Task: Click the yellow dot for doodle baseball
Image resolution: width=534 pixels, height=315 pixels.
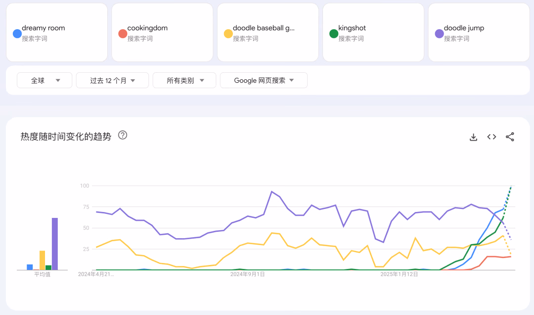Action: [228, 34]
